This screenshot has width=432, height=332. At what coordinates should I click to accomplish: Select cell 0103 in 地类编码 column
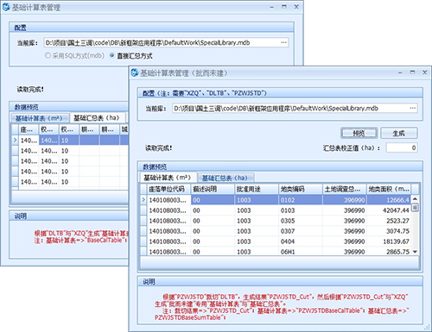click(x=301, y=210)
